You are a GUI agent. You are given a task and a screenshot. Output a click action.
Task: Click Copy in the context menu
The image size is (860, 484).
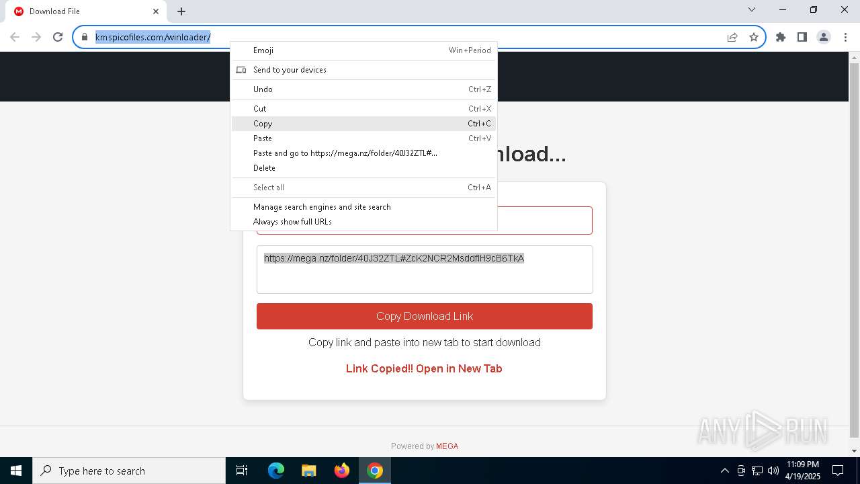click(363, 124)
